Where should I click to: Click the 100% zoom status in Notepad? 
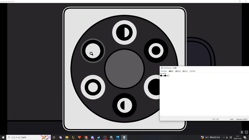pyautogui.click(x=232, y=119)
